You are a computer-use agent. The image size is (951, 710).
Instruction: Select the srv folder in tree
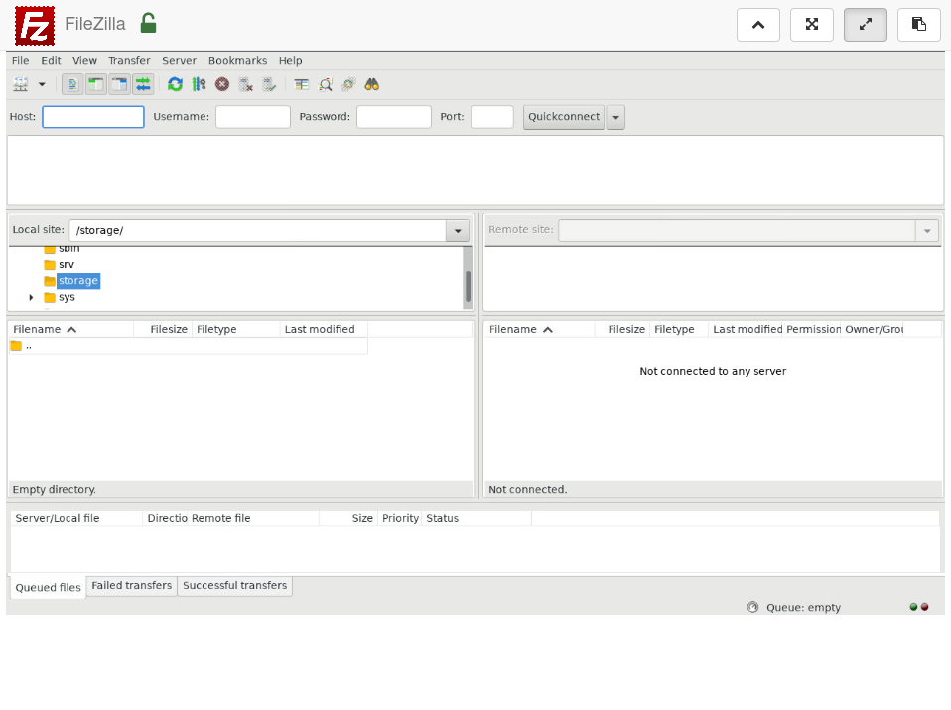click(x=67, y=264)
